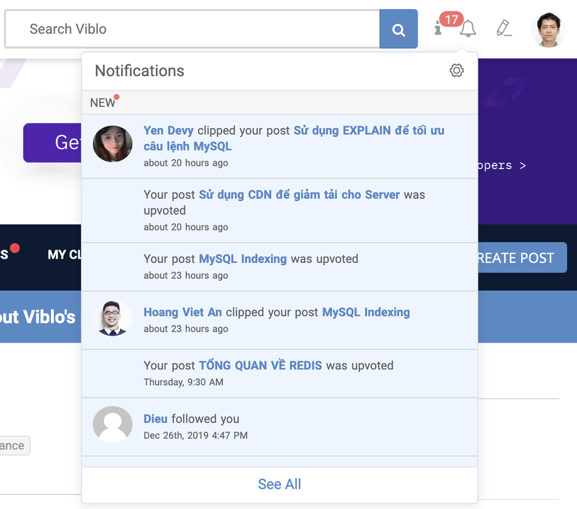Image resolution: width=577 pixels, height=509 pixels.
Task: Focus the Search Viblo input field
Action: click(x=192, y=29)
